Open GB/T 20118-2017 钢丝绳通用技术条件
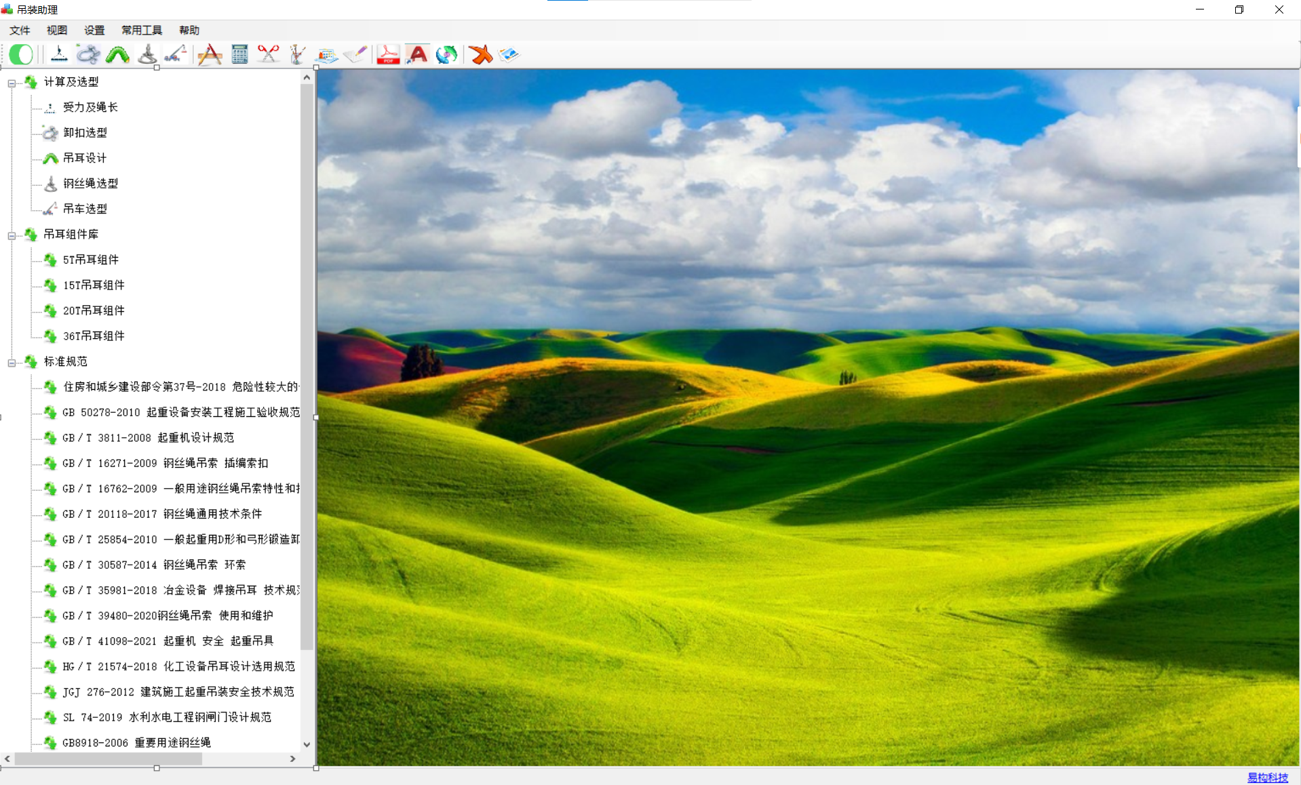1301x785 pixels. [x=162, y=514]
